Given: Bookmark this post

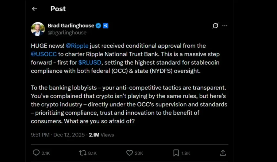Looking at the screenshot, I should click(176, 153).
